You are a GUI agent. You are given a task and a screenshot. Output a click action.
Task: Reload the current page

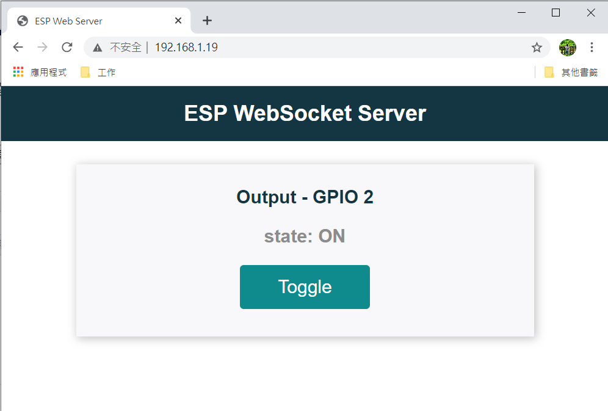[x=67, y=48]
